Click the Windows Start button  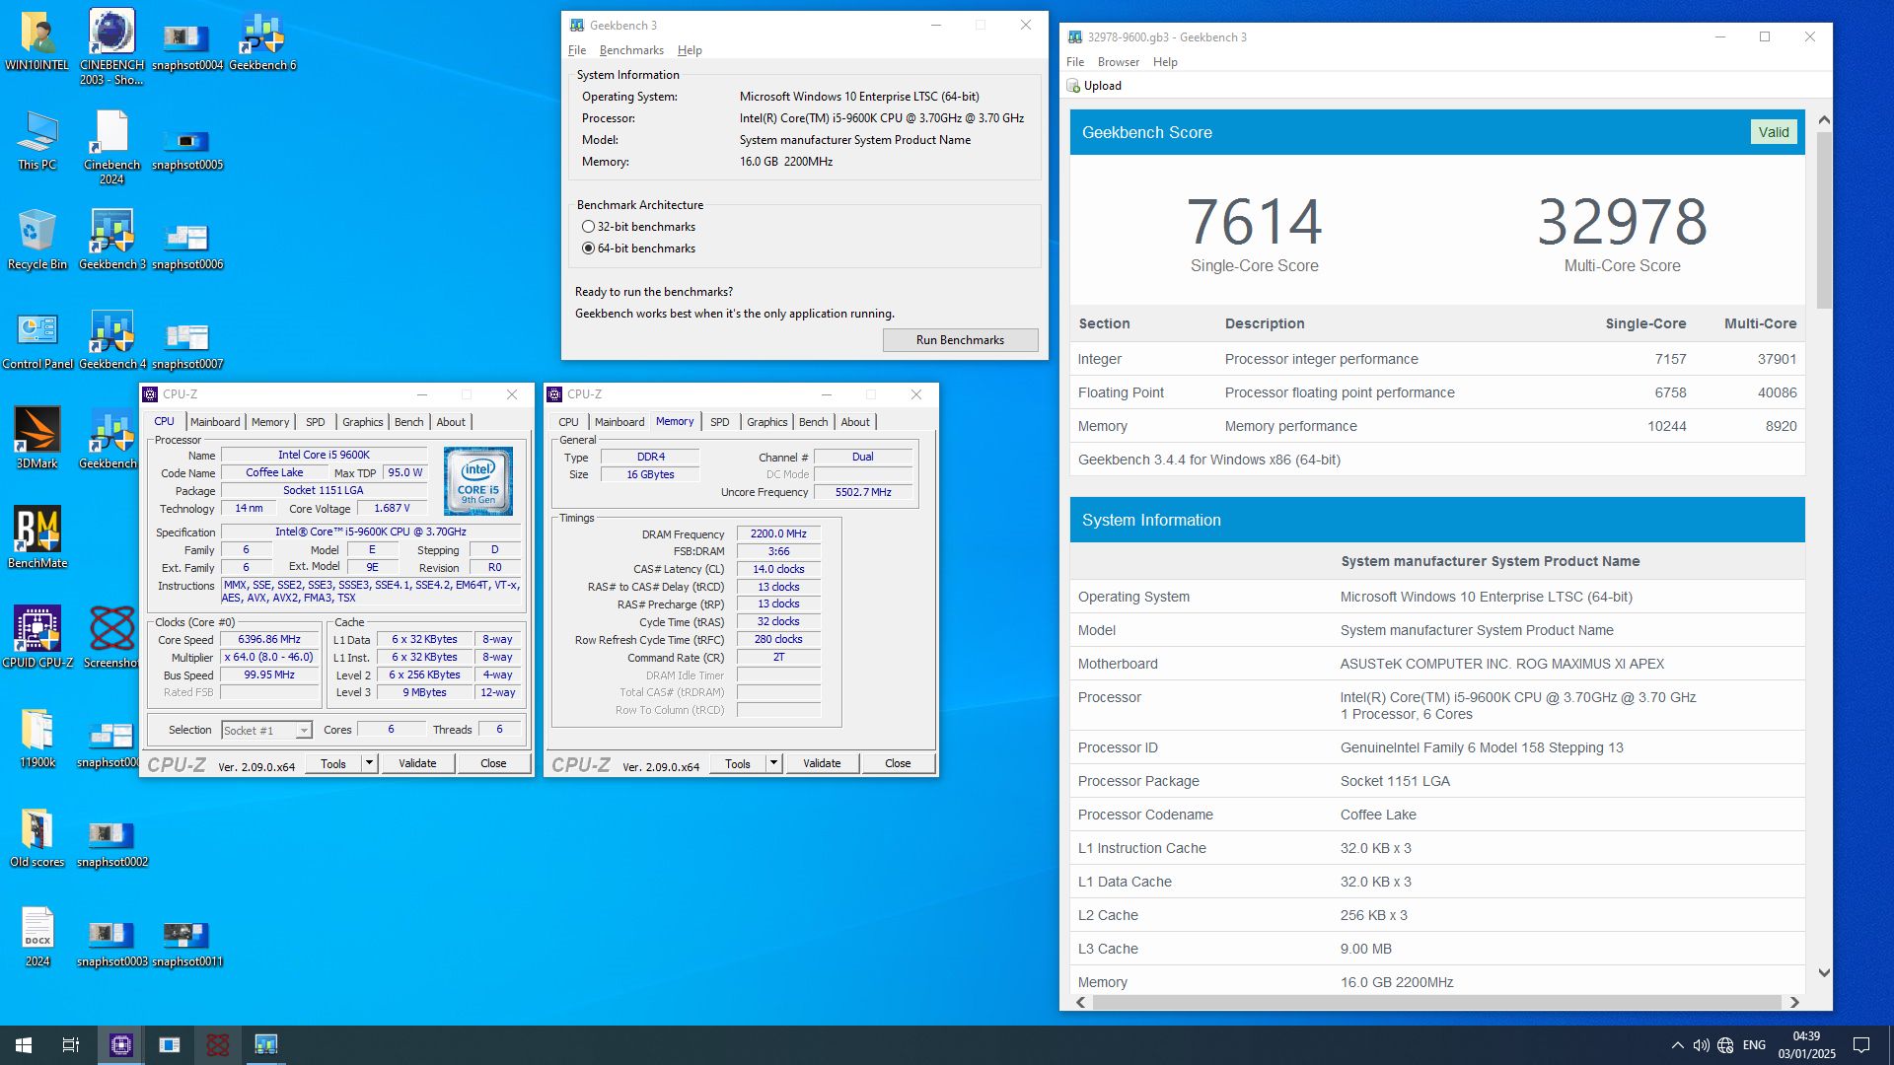pyautogui.click(x=24, y=1045)
